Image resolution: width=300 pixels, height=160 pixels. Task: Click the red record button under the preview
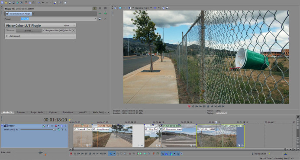[189, 106]
